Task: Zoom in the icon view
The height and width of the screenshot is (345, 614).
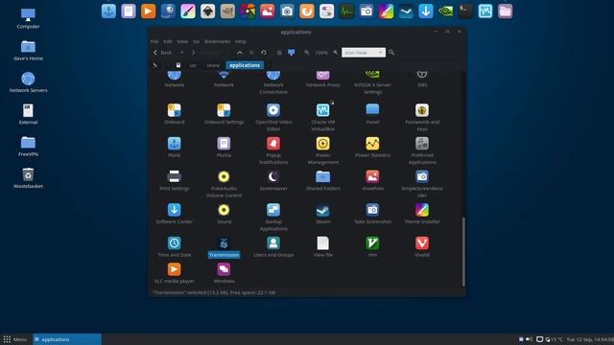Action: [x=336, y=53]
